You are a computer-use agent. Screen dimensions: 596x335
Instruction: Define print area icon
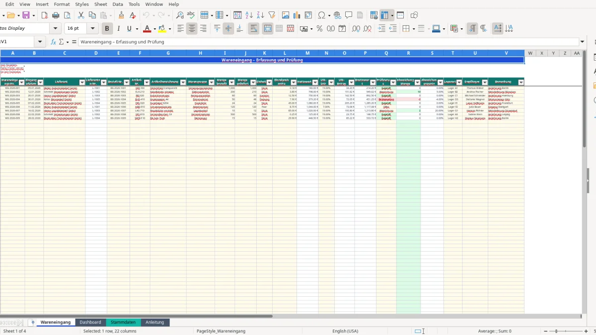(374, 15)
